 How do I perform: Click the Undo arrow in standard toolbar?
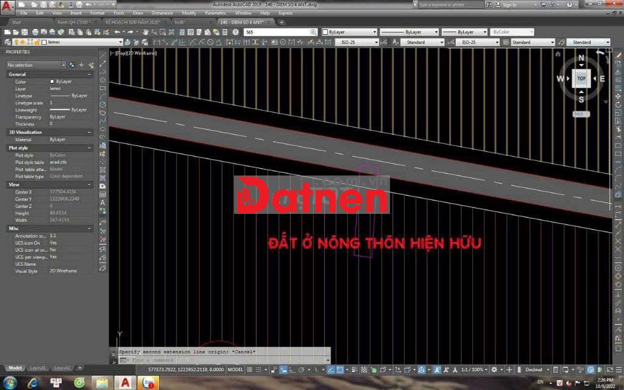[116, 32]
